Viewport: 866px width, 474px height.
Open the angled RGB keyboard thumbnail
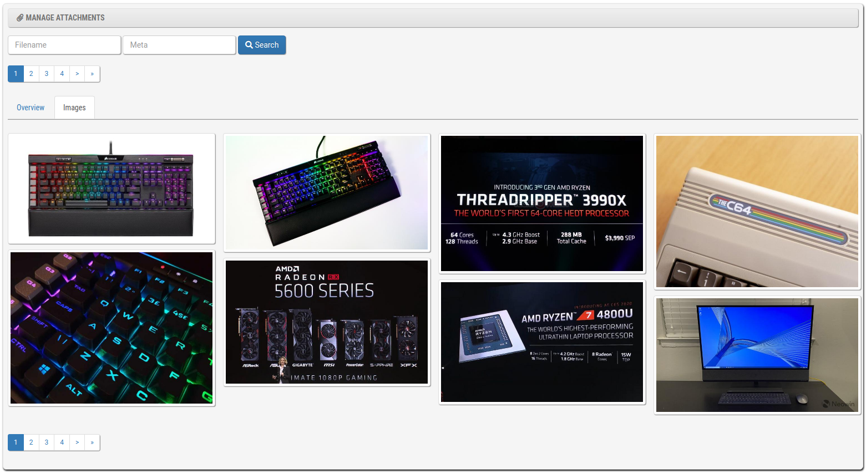coord(327,193)
